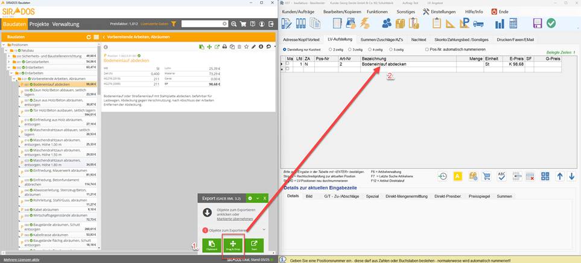Collapse the node Erdarbeiten priced 63,47 €
The image size is (581, 263).
click(9, 68)
